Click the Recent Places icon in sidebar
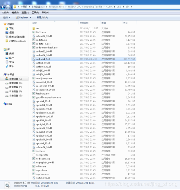This screenshot has width=180, height=190. [7, 37]
